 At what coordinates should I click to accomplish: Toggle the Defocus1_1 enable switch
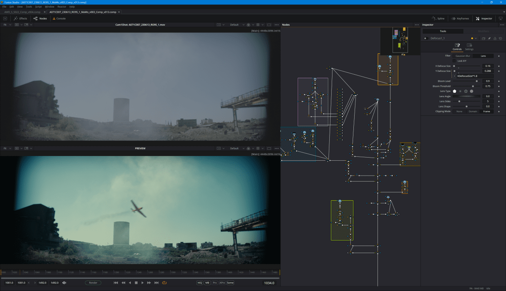[x=426, y=38]
